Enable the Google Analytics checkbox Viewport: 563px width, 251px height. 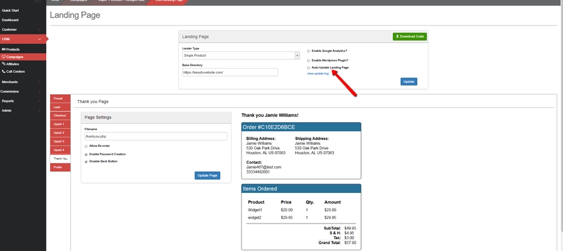pos(308,51)
